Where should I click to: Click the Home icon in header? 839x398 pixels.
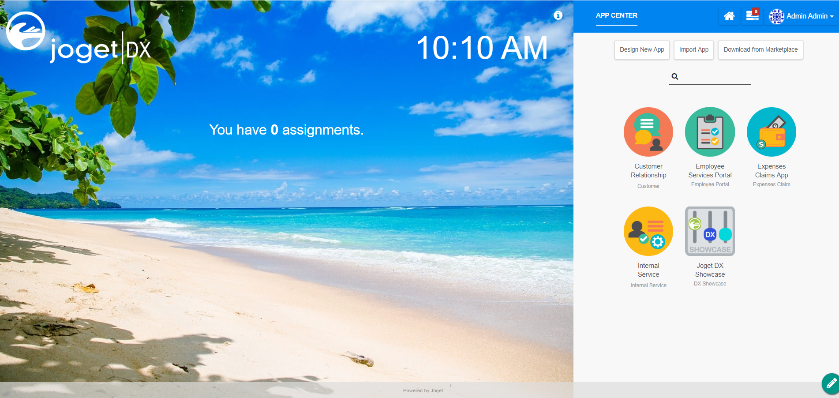click(x=729, y=16)
